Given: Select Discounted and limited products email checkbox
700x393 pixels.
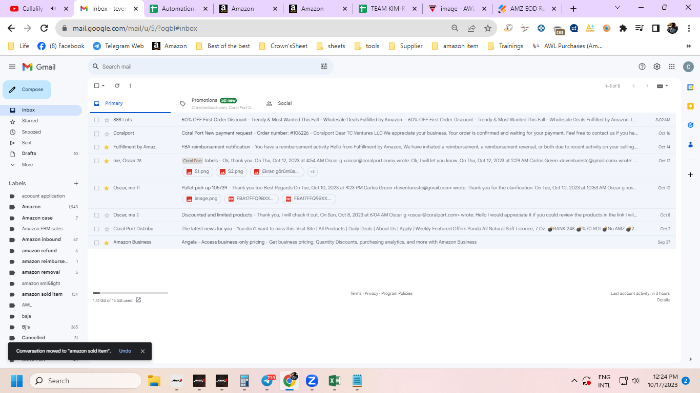Looking at the screenshot, I should point(96,215).
